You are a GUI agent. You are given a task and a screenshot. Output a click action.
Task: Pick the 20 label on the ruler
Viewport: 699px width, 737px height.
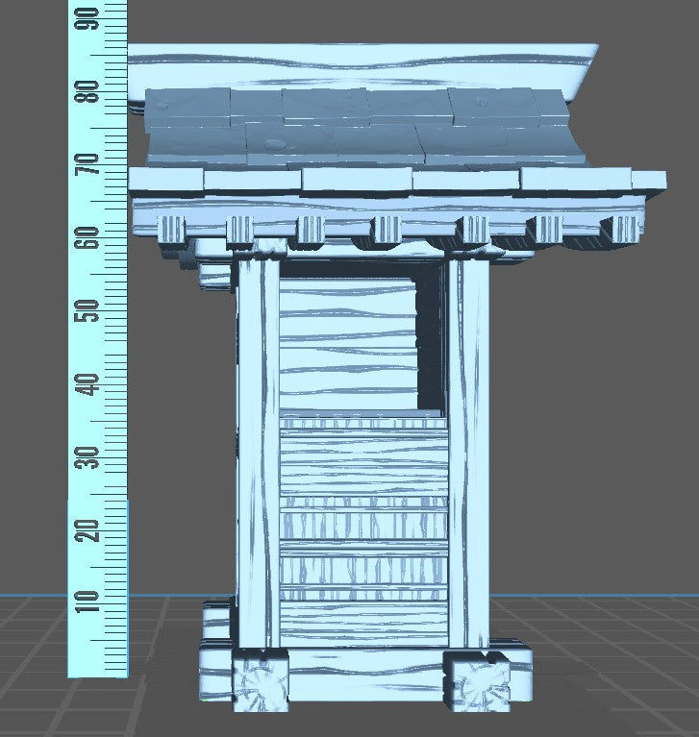coord(92,528)
